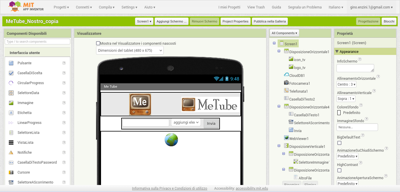Image resolution: width=400 pixels, height=192 pixels.
Task: Select the CircularProgress component icon
Action: [11, 83]
